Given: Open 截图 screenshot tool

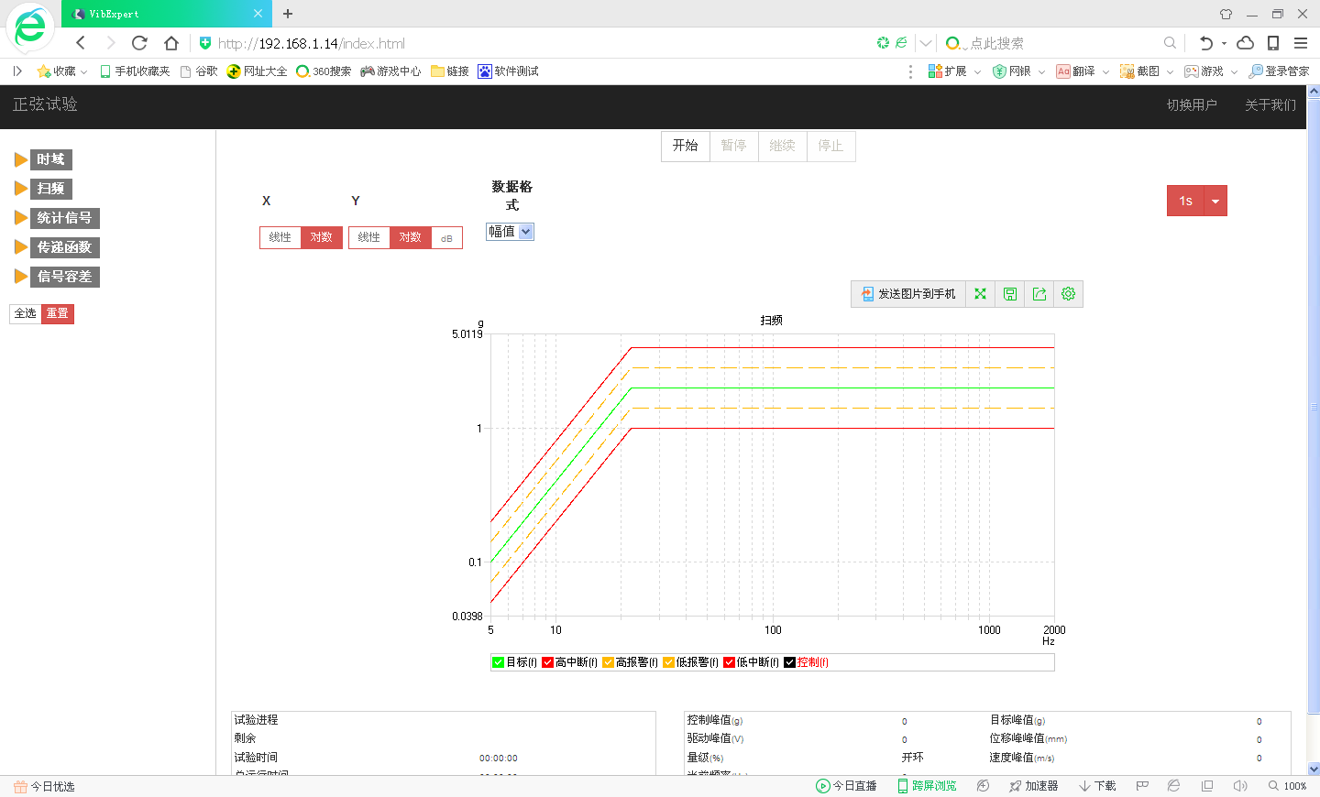Looking at the screenshot, I should 1139,71.
